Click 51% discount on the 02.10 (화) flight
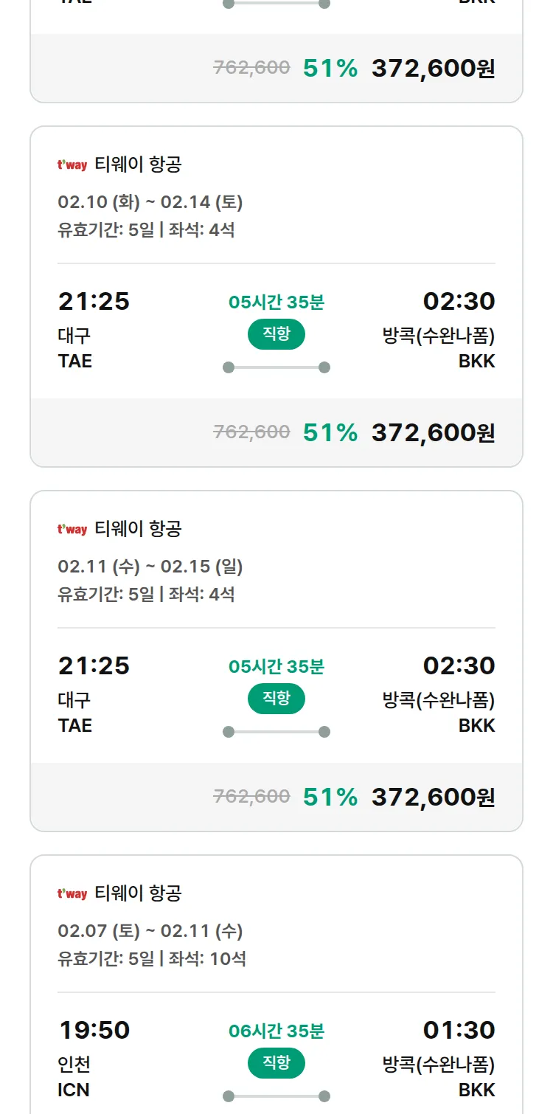The width and height of the screenshot is (553, 1114). click(x=330, y=432)
